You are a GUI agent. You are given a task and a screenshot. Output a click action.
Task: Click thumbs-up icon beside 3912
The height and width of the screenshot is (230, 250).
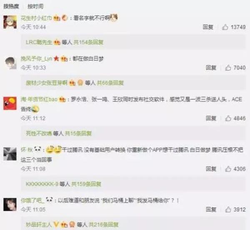(228, 210)
